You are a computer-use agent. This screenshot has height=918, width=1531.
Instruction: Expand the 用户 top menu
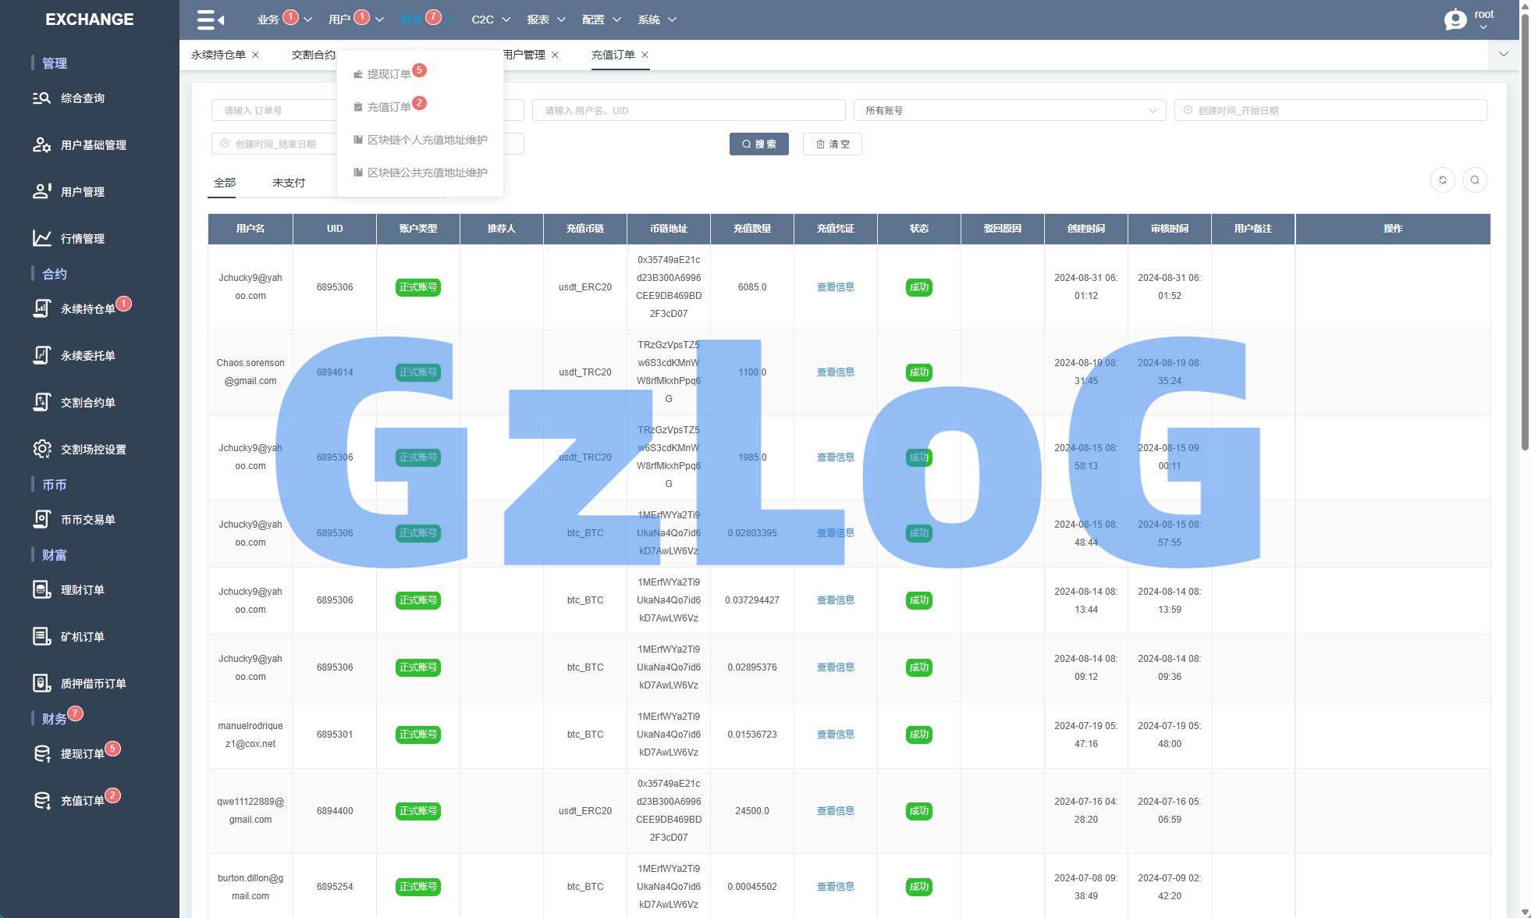click(356, 20)
